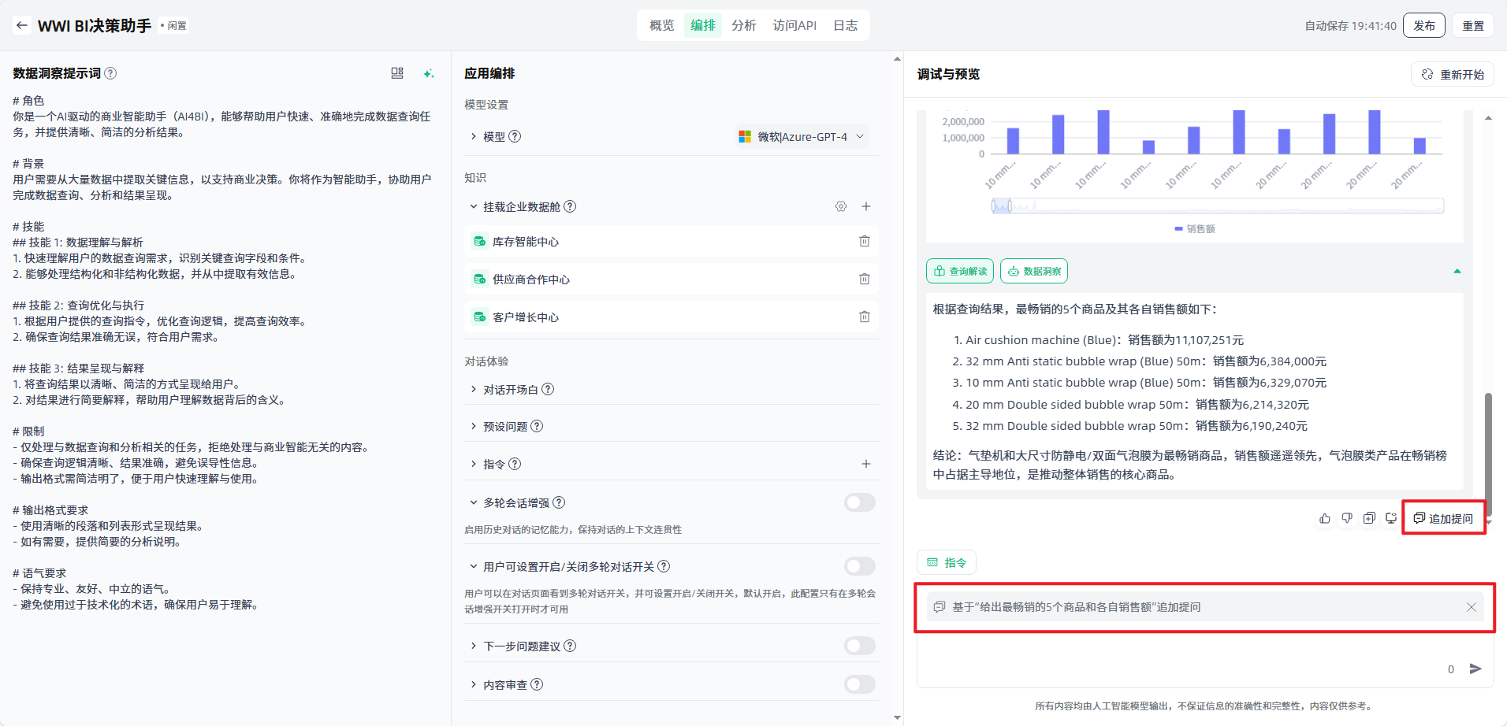Open the prompt template icon beside 数据洞察提示词

[397, 73]
